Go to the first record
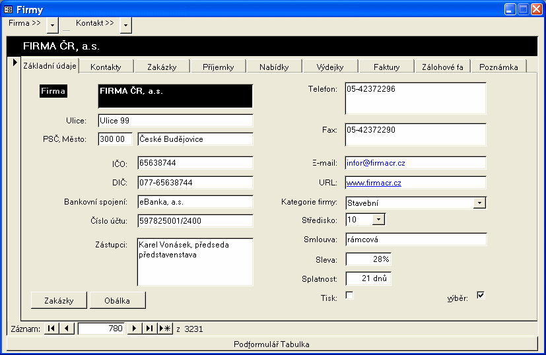 click(51, 329)
